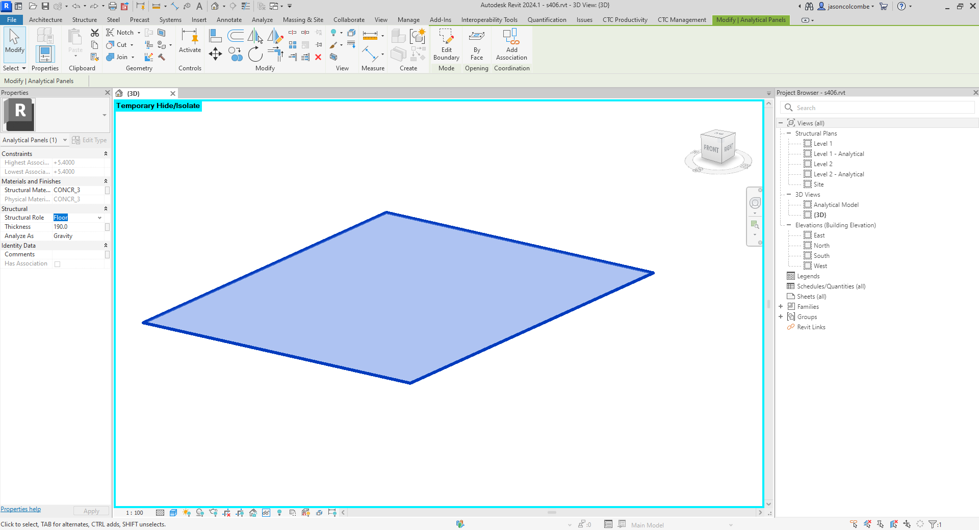Viewport: 979px width, 530px height.
Task: Click the Detail Level icon in view bar
Action: click(160, 513)
